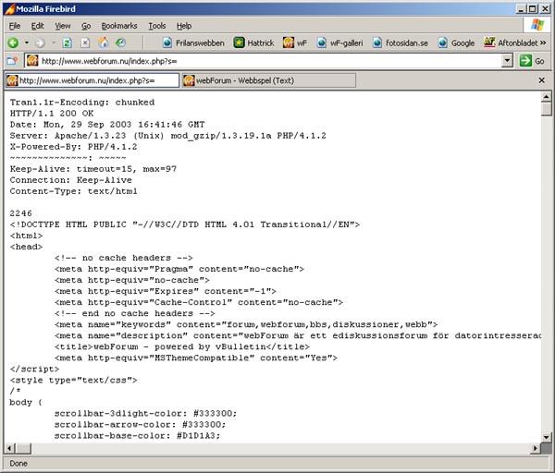Click the horizontal scrollbar left arrow

point(9,449)
